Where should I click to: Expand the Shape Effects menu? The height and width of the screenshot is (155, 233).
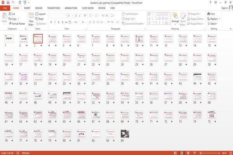pyautogui.click(x=196, y=24)
